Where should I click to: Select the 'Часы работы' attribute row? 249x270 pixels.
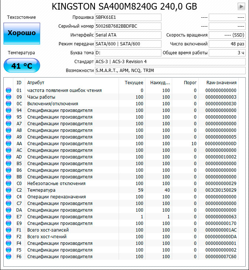(121, 97)
